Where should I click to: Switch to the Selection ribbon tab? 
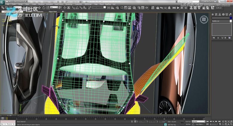[x=40, y=11]
